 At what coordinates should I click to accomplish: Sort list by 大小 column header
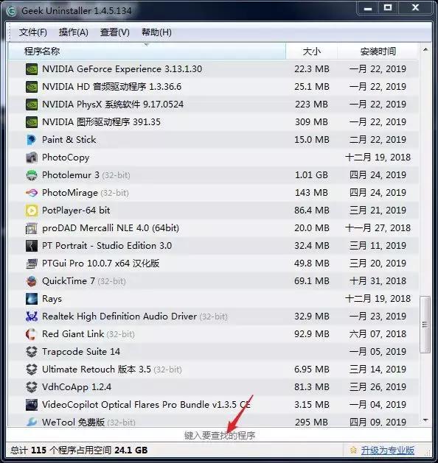click(x=311, y=52)
